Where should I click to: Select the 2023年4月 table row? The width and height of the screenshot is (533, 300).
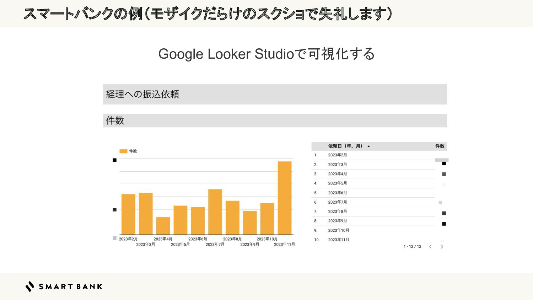click(379, 174)
